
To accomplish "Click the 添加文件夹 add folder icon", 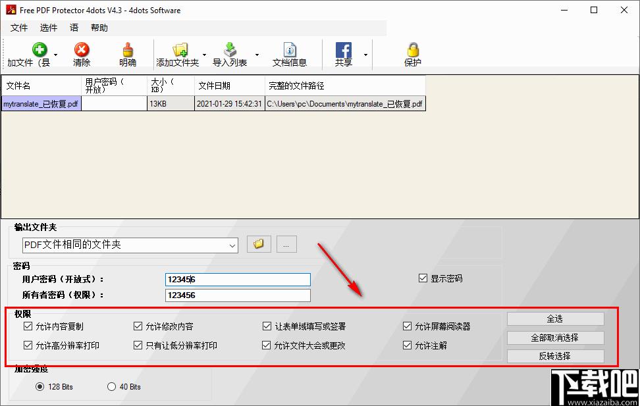I will point(180,50).
